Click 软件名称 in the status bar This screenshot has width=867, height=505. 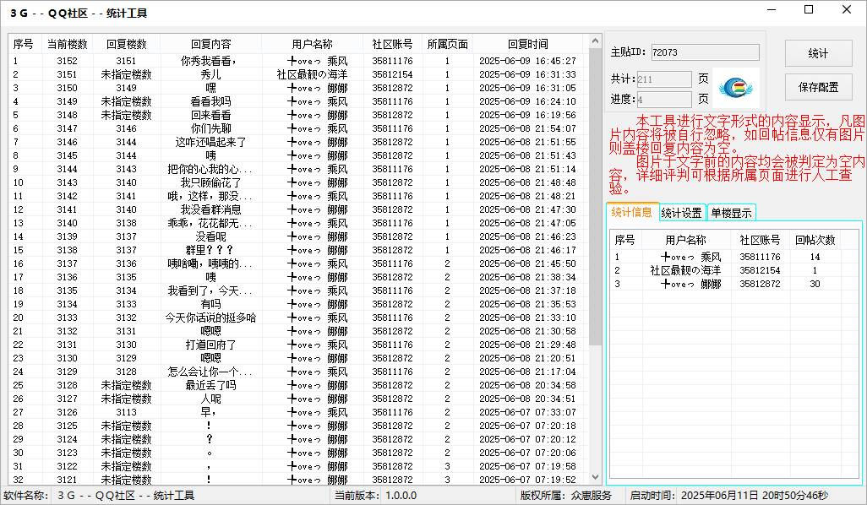99,496
